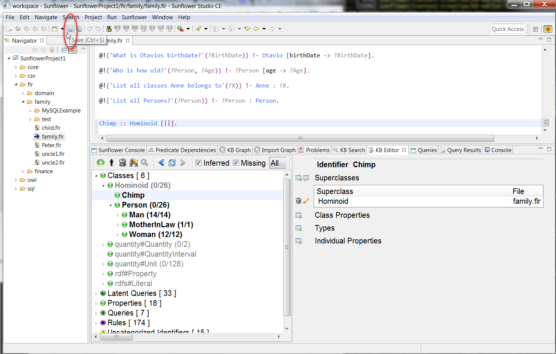Close the KB Editor tab
The width and height of the screenshot is (556, 354).
[404, 150]
